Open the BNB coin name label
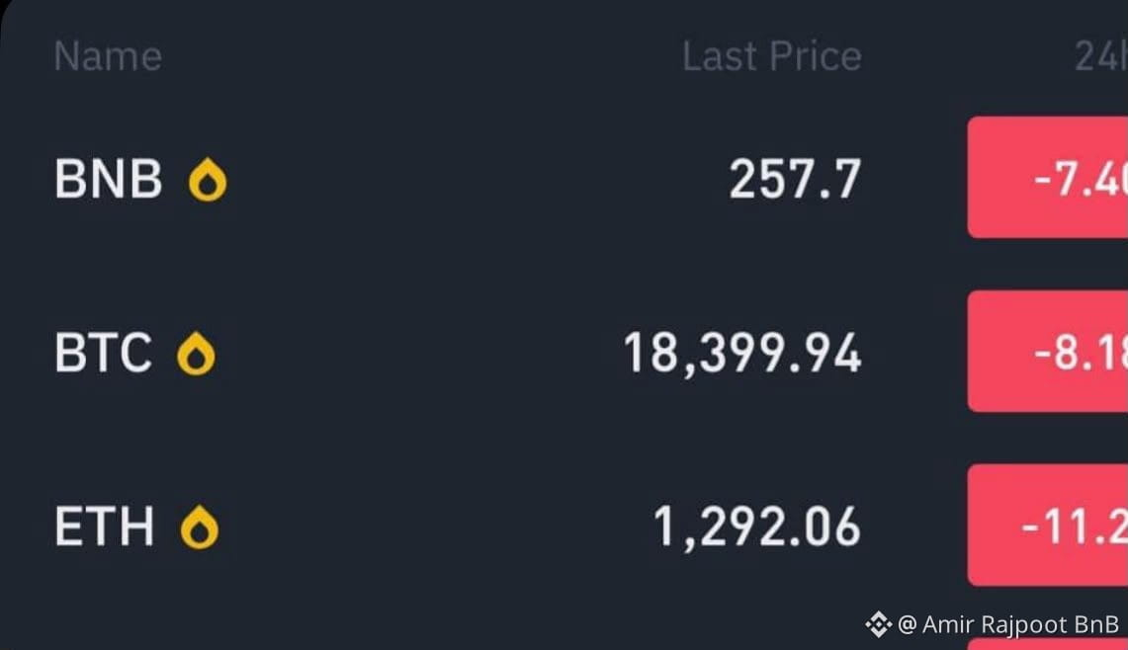 [x=109, y=179]
